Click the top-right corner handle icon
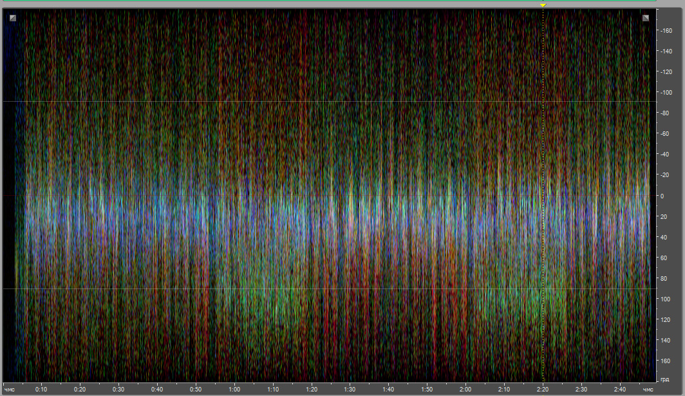The height and width of the screenshot is (396, 685). [x=646, y=18]
